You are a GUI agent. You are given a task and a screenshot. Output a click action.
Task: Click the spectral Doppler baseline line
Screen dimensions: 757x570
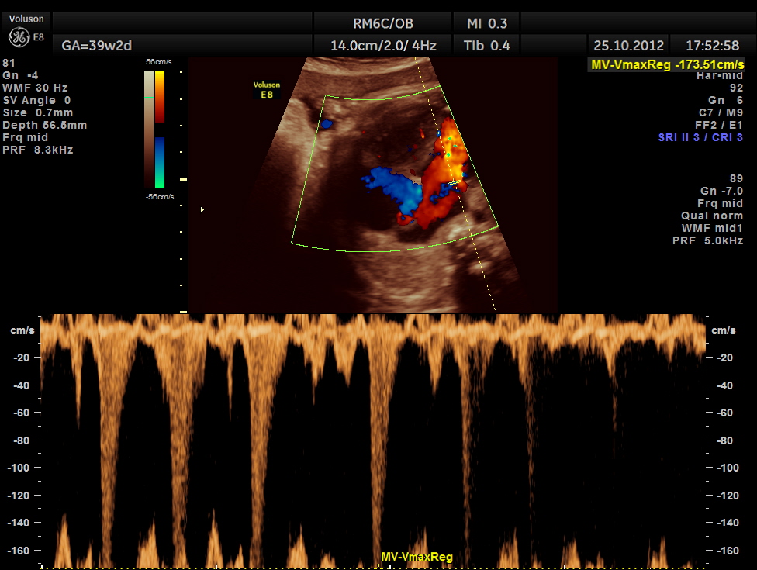pyautogui.click(x=372, y=331)
